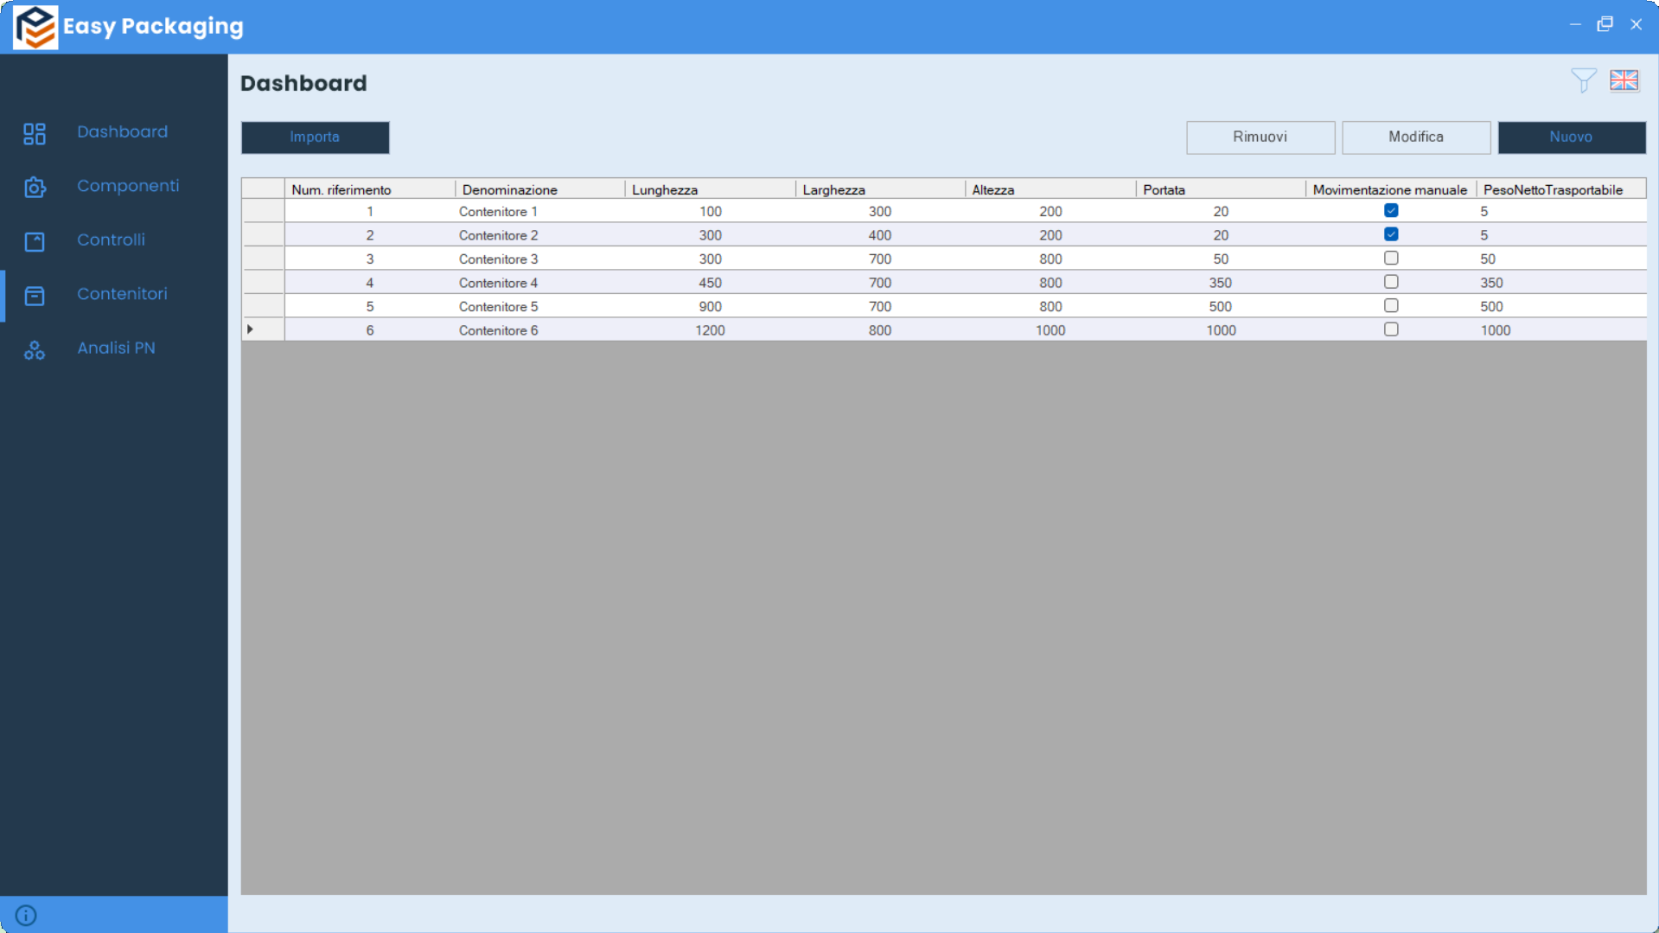The height and width of the screenshot is (933, 1659).
Task: Click the Contenitori box icon
Action: tap(35, 296)
